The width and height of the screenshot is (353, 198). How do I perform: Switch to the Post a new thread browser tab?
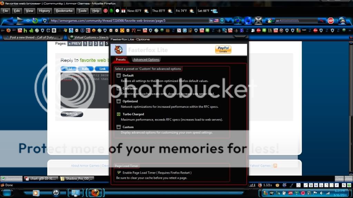pyautogui.click(x=33, y=37)
